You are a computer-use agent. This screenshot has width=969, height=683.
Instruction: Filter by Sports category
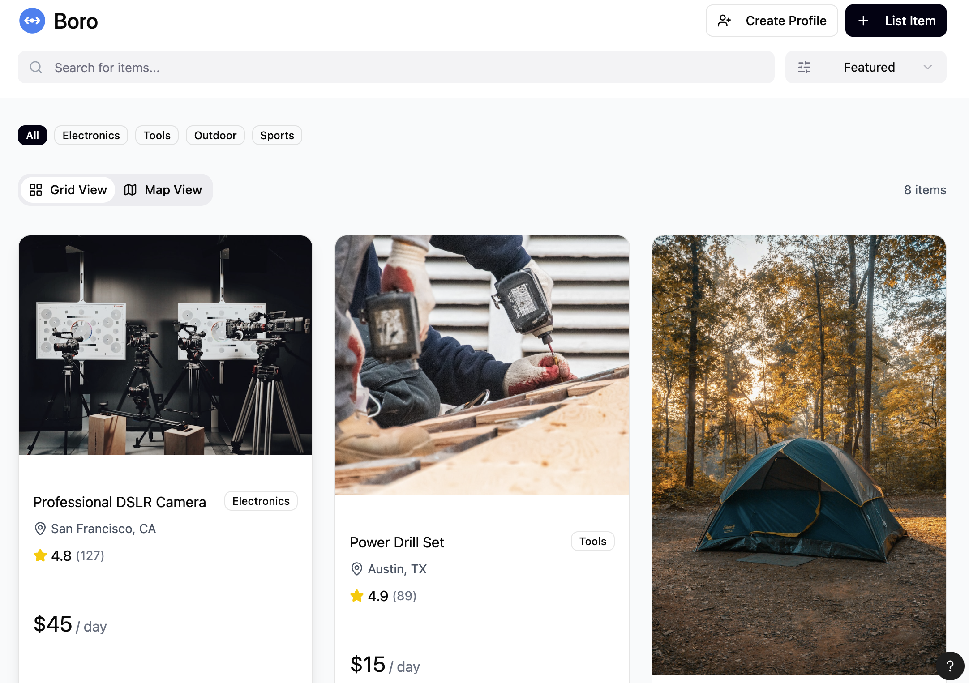(277, 135)
